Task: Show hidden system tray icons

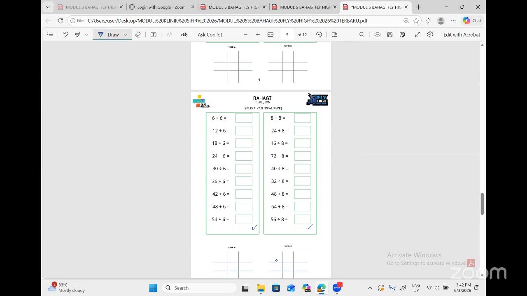Action: tap(370, 288)
